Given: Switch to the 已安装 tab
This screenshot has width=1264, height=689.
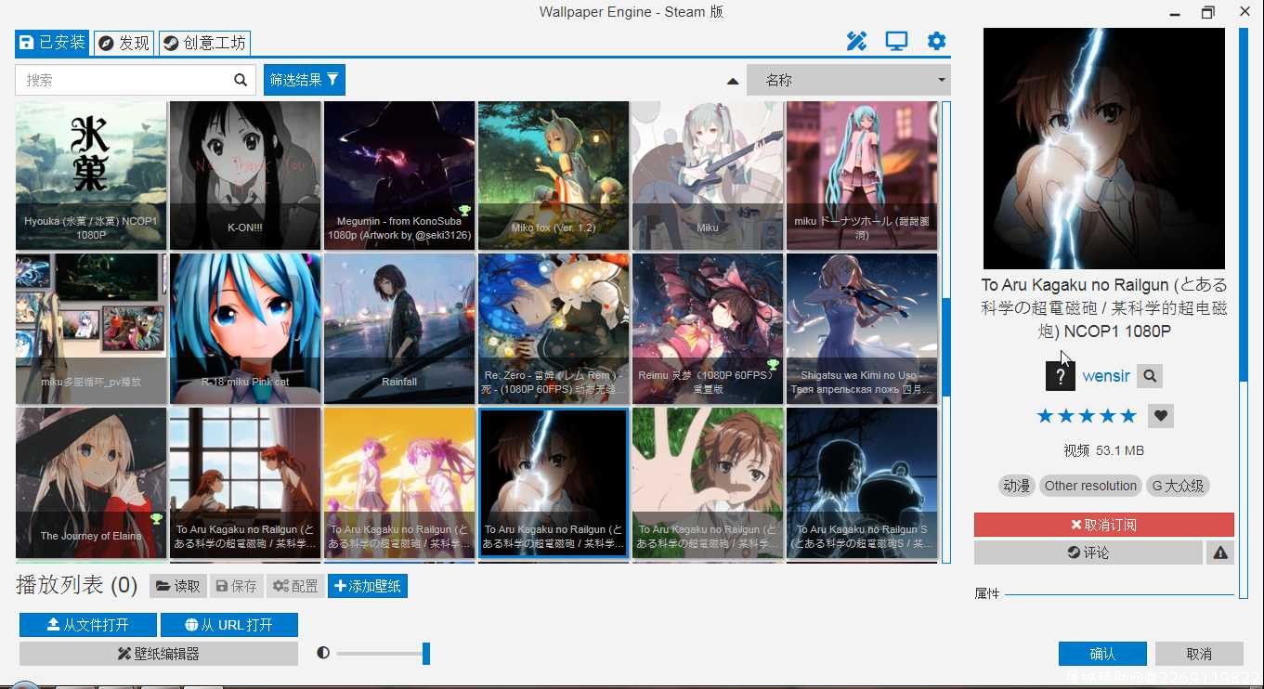Looking at the screenshot, I should [x=53, y=43].
